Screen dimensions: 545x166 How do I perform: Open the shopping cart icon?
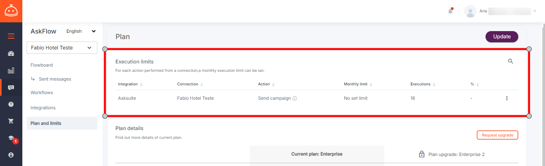[11, 121]
